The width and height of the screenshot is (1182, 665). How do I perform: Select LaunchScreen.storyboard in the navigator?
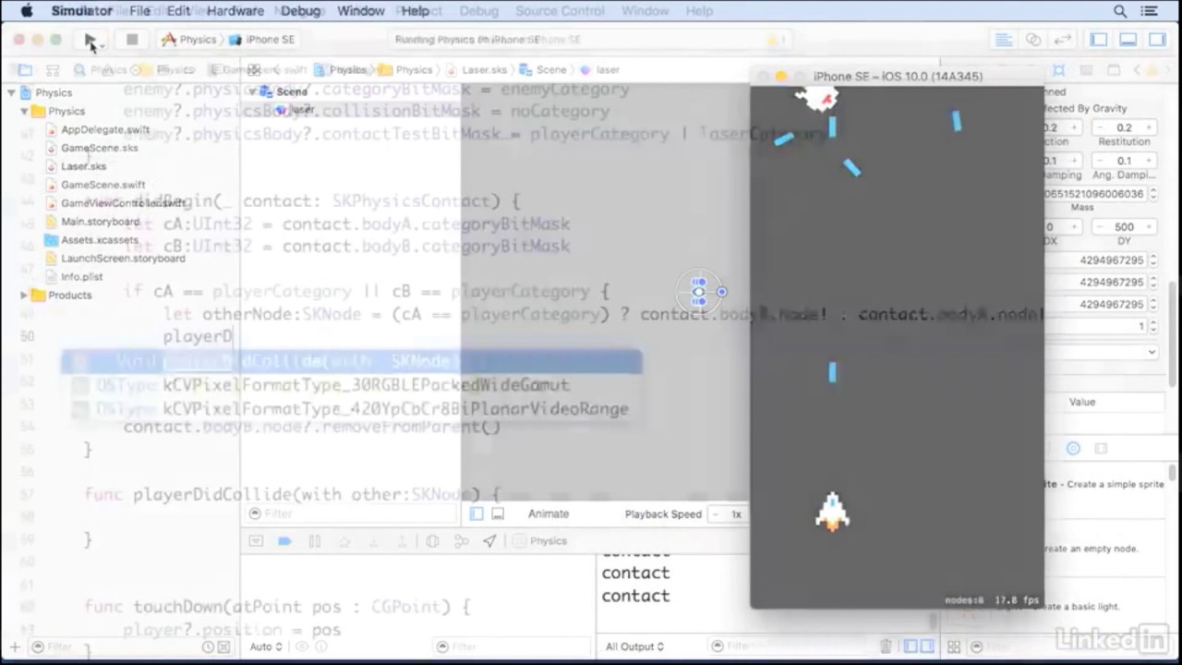click(x=123, y=259)
